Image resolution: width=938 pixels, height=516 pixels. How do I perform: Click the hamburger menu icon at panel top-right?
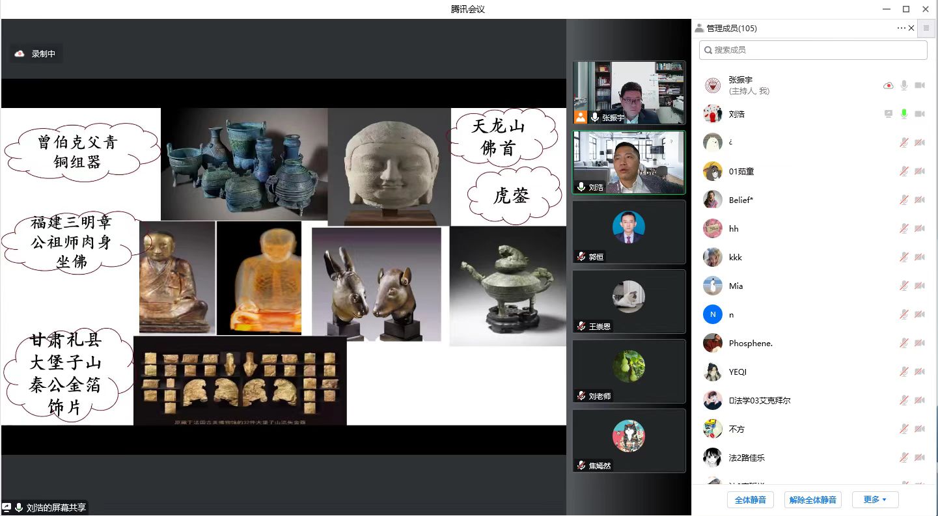[926, 28]
